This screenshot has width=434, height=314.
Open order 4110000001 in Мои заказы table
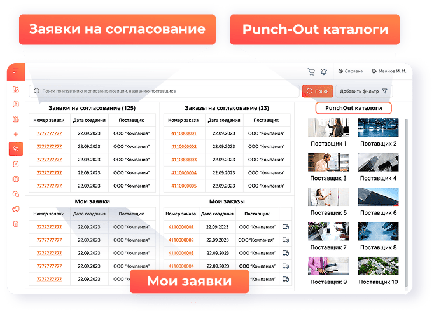pos(181,227)
